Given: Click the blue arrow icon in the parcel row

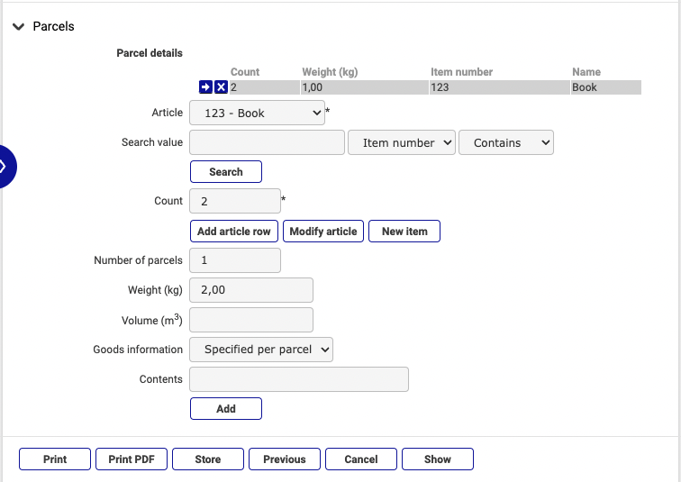Looking at the screenshot, I should 205,87.
